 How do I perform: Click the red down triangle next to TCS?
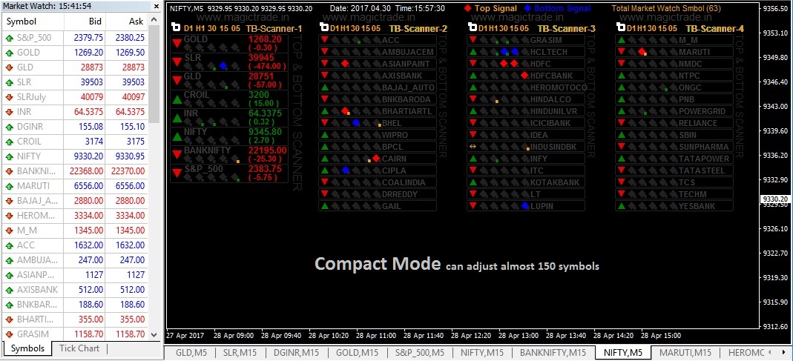tap(621, 182)
